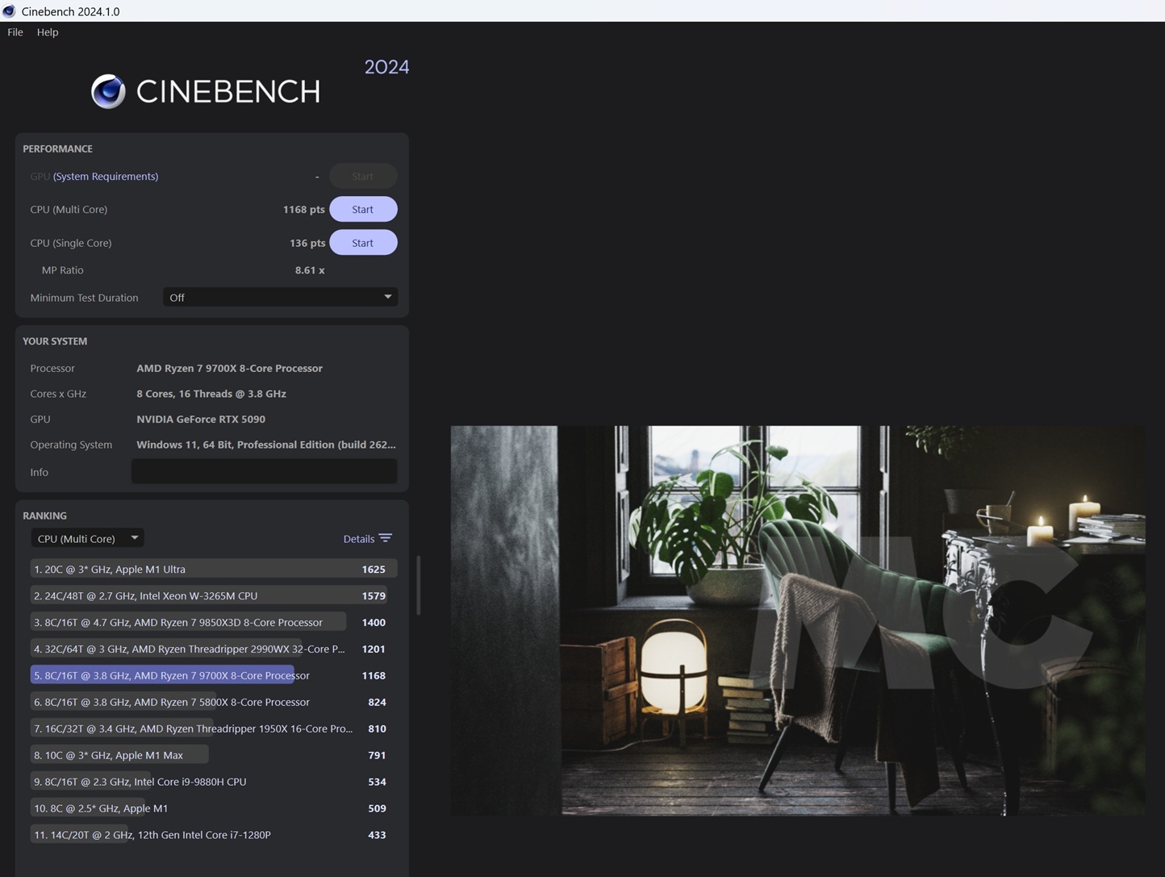The image size is (1165, 877).
Task: Expand the Minimum Test Duration dropdown
Action: (x=280, y=297)
